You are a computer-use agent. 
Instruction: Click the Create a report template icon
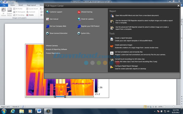[112, 39]
